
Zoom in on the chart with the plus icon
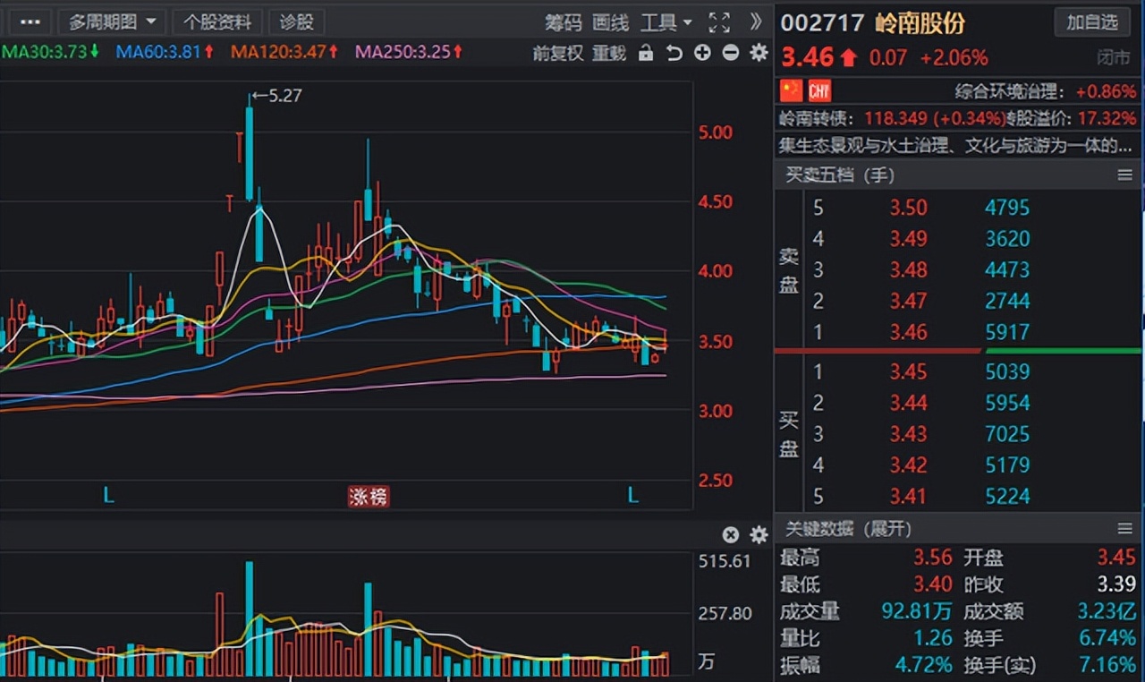701,53
